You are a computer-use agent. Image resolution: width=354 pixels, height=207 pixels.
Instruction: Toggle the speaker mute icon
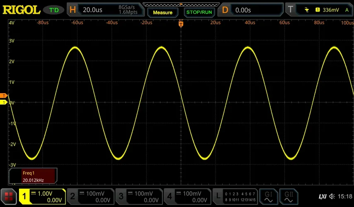(332, 196)
